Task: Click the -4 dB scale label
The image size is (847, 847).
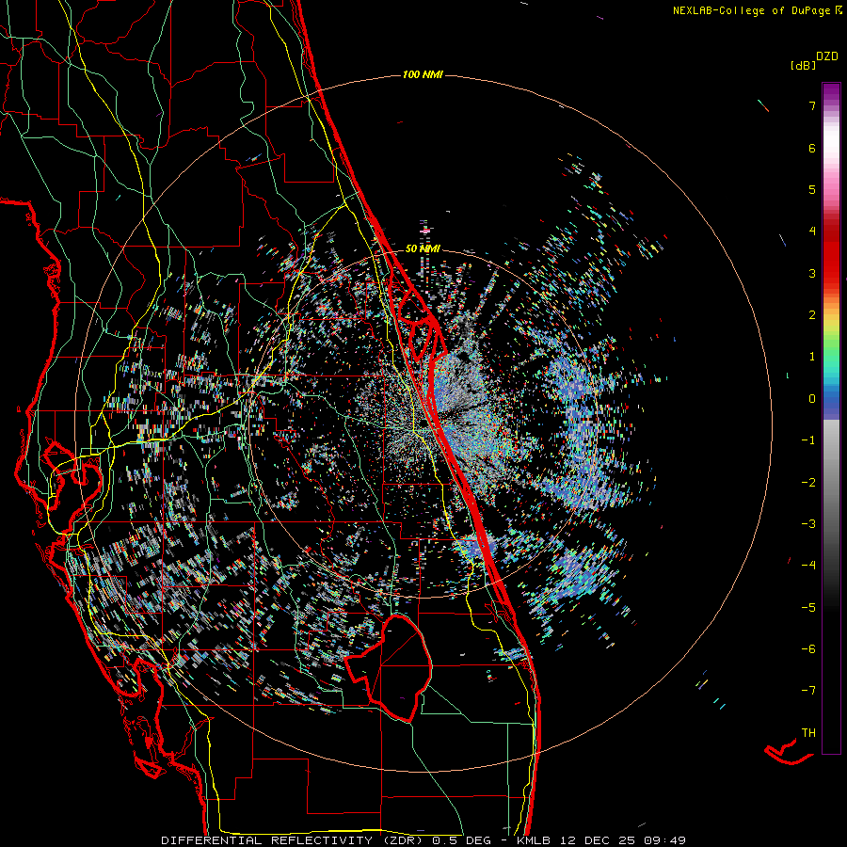Action: click(x=808, y=565)
